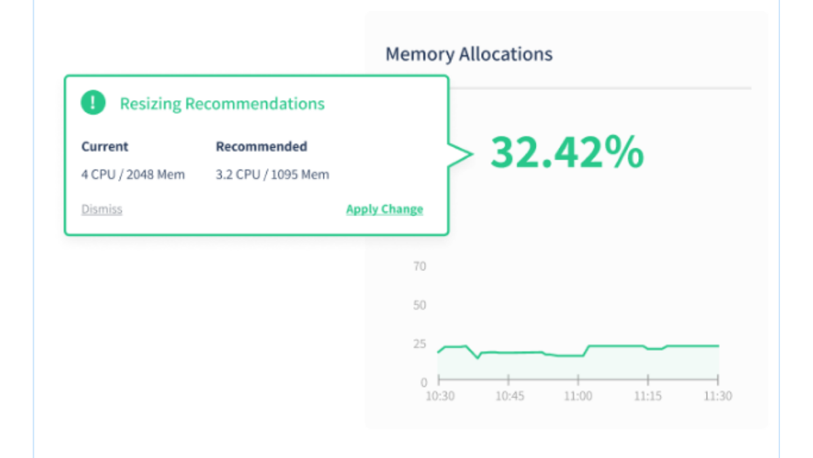
Task: Click the 11:15 time axis label
Action: coord(648,396)
